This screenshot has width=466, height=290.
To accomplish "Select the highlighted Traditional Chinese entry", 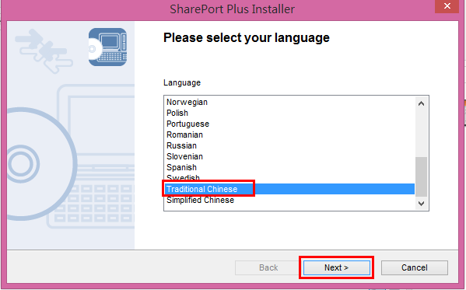I will pos(289,189).
